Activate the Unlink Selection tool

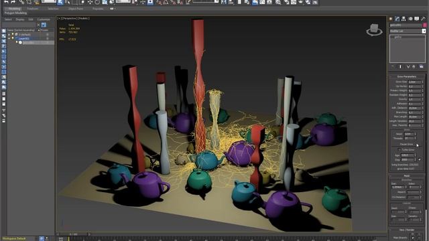click(29, 2)
